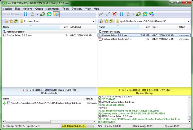Viewport: 193px width, 130px height.
Task: Open the Queue menu
Action: pos(39,9)
